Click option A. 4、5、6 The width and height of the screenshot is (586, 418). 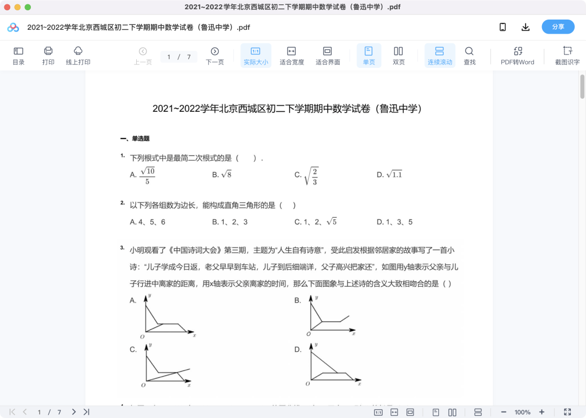coord(148,222)
